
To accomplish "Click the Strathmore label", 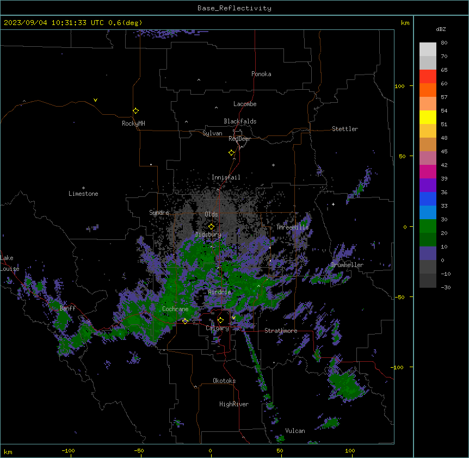I will click(281, 331).
